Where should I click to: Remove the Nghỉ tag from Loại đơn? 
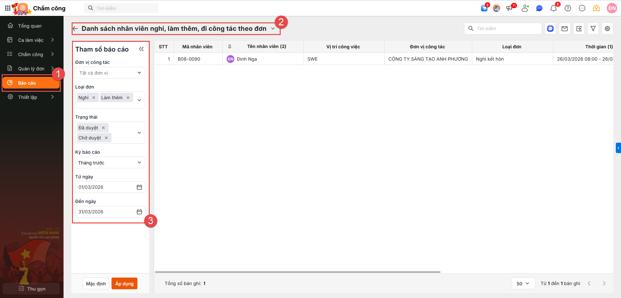tap(94, 98)
